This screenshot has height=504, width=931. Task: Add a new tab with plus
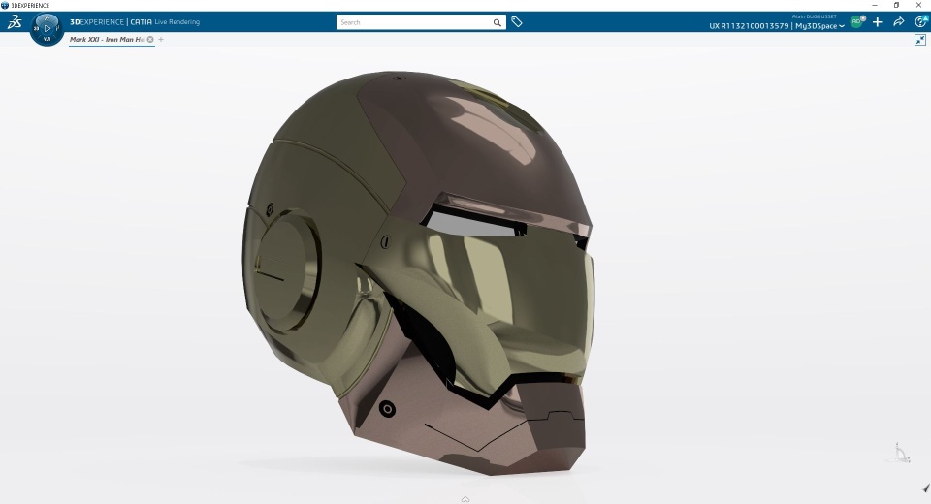pos(161,39)
